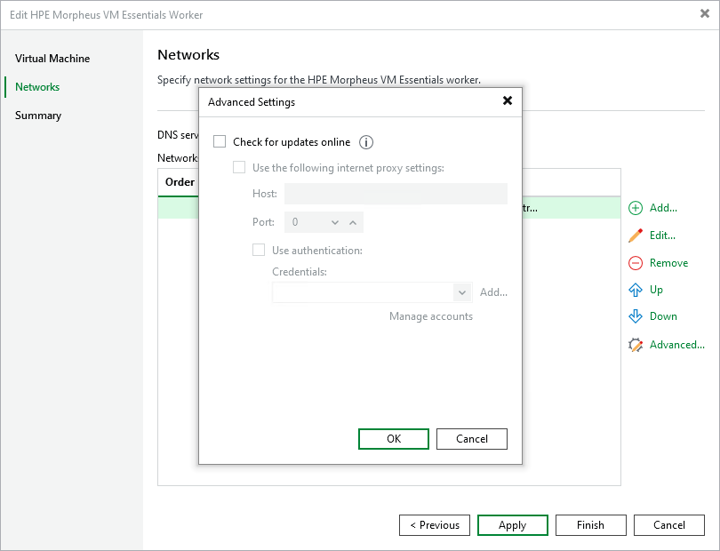The image size is (720, 551).
Task: Click the Apply button
Action: click(x=512, y=524)
